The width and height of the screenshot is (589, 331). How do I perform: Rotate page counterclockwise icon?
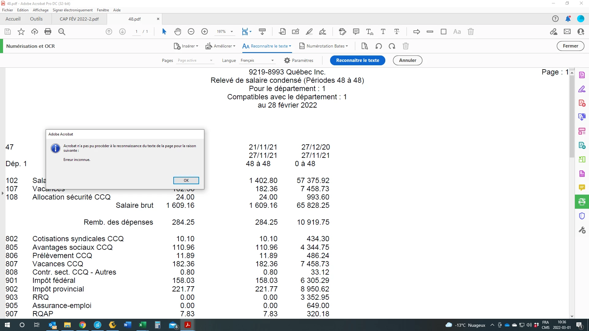click(379, 46)
